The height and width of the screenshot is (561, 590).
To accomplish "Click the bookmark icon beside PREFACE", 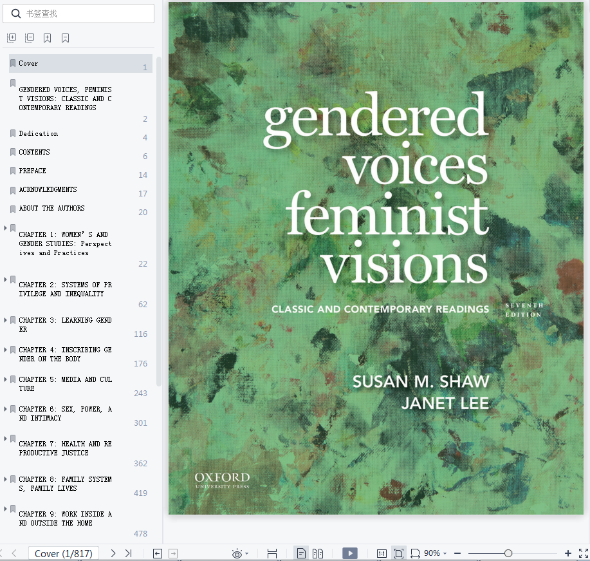I will click(x=13, y=171).
